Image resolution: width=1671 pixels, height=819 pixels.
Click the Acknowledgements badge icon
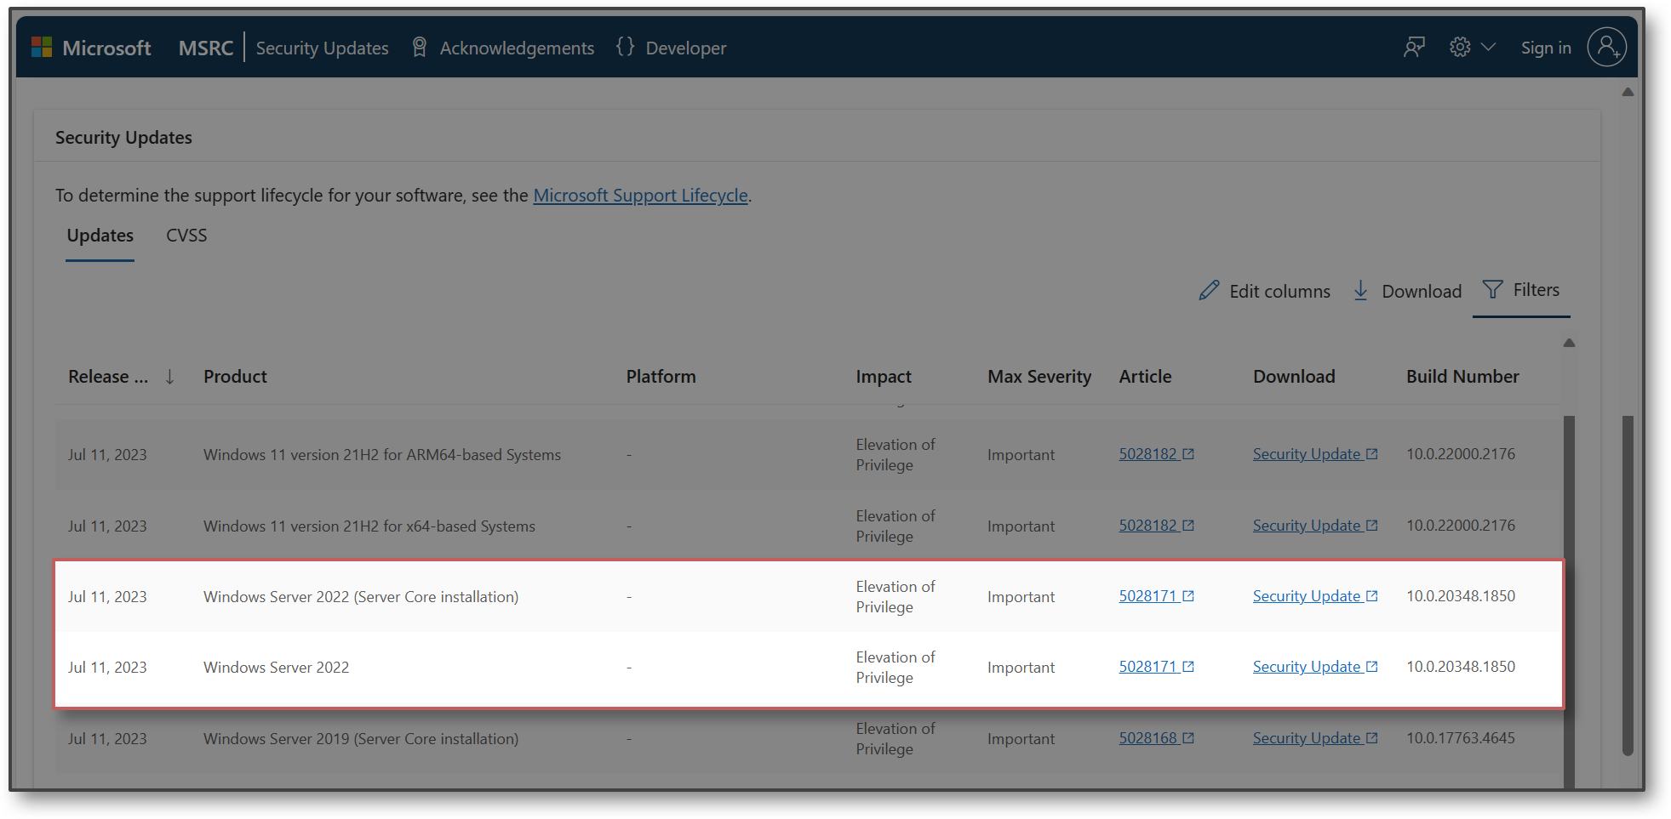(x=418, y=47)
